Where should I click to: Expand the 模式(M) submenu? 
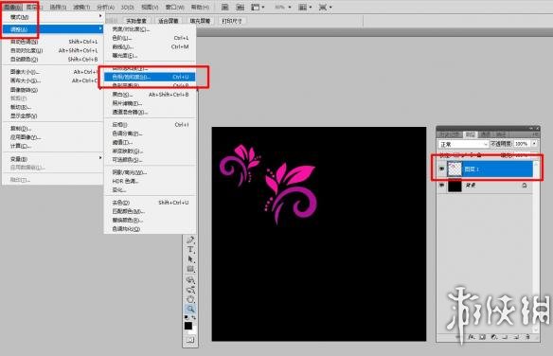pos(52,17)
